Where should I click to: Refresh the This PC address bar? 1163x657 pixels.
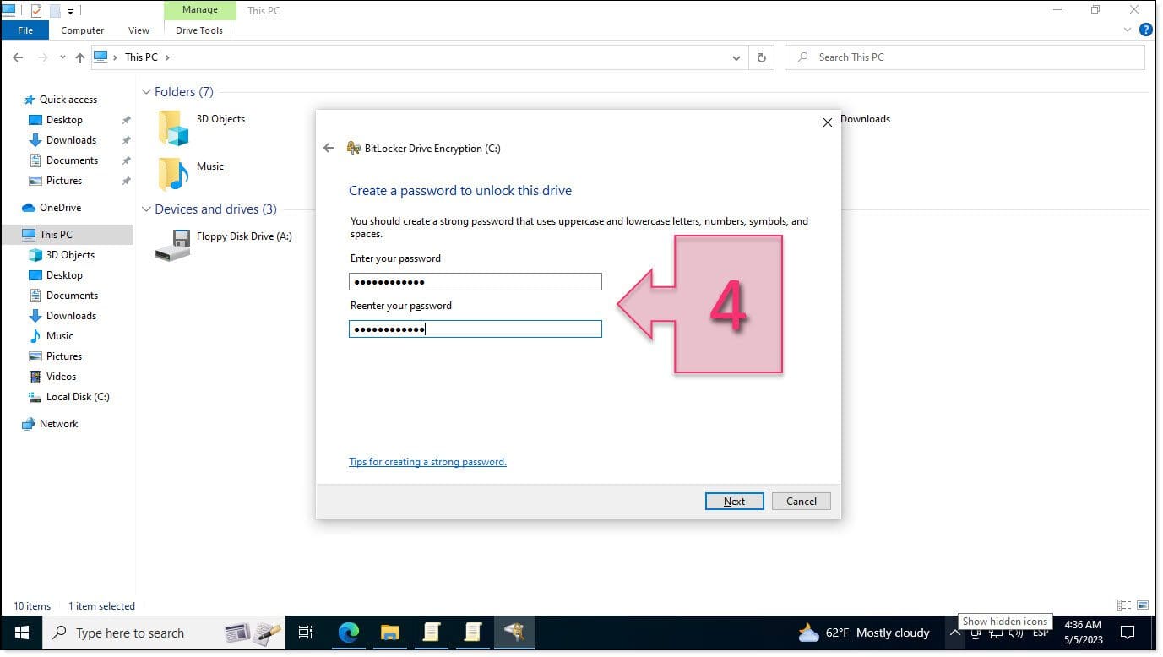[x=761, y=57]
